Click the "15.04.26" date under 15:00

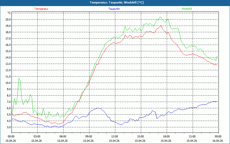point(140,141)
